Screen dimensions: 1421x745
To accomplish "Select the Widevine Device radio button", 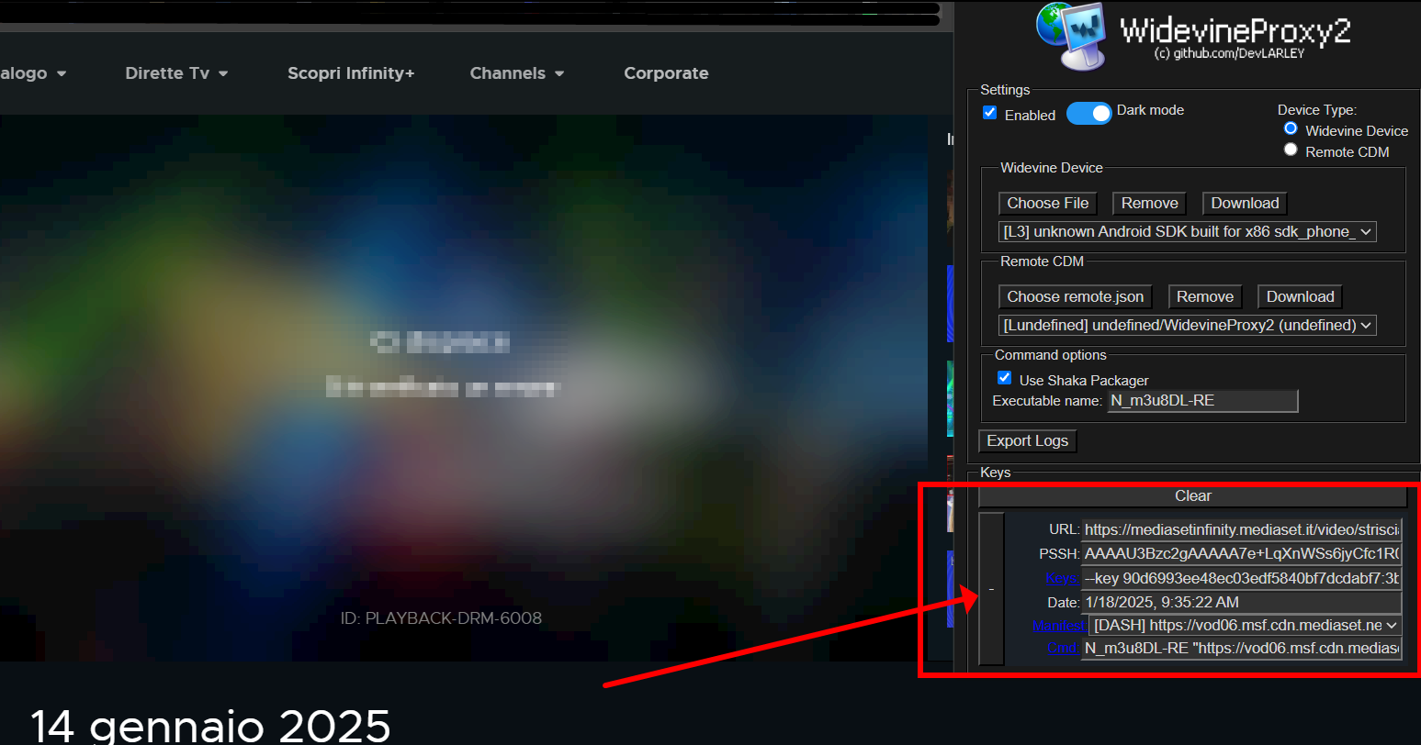I will (x=1291, y=128).
